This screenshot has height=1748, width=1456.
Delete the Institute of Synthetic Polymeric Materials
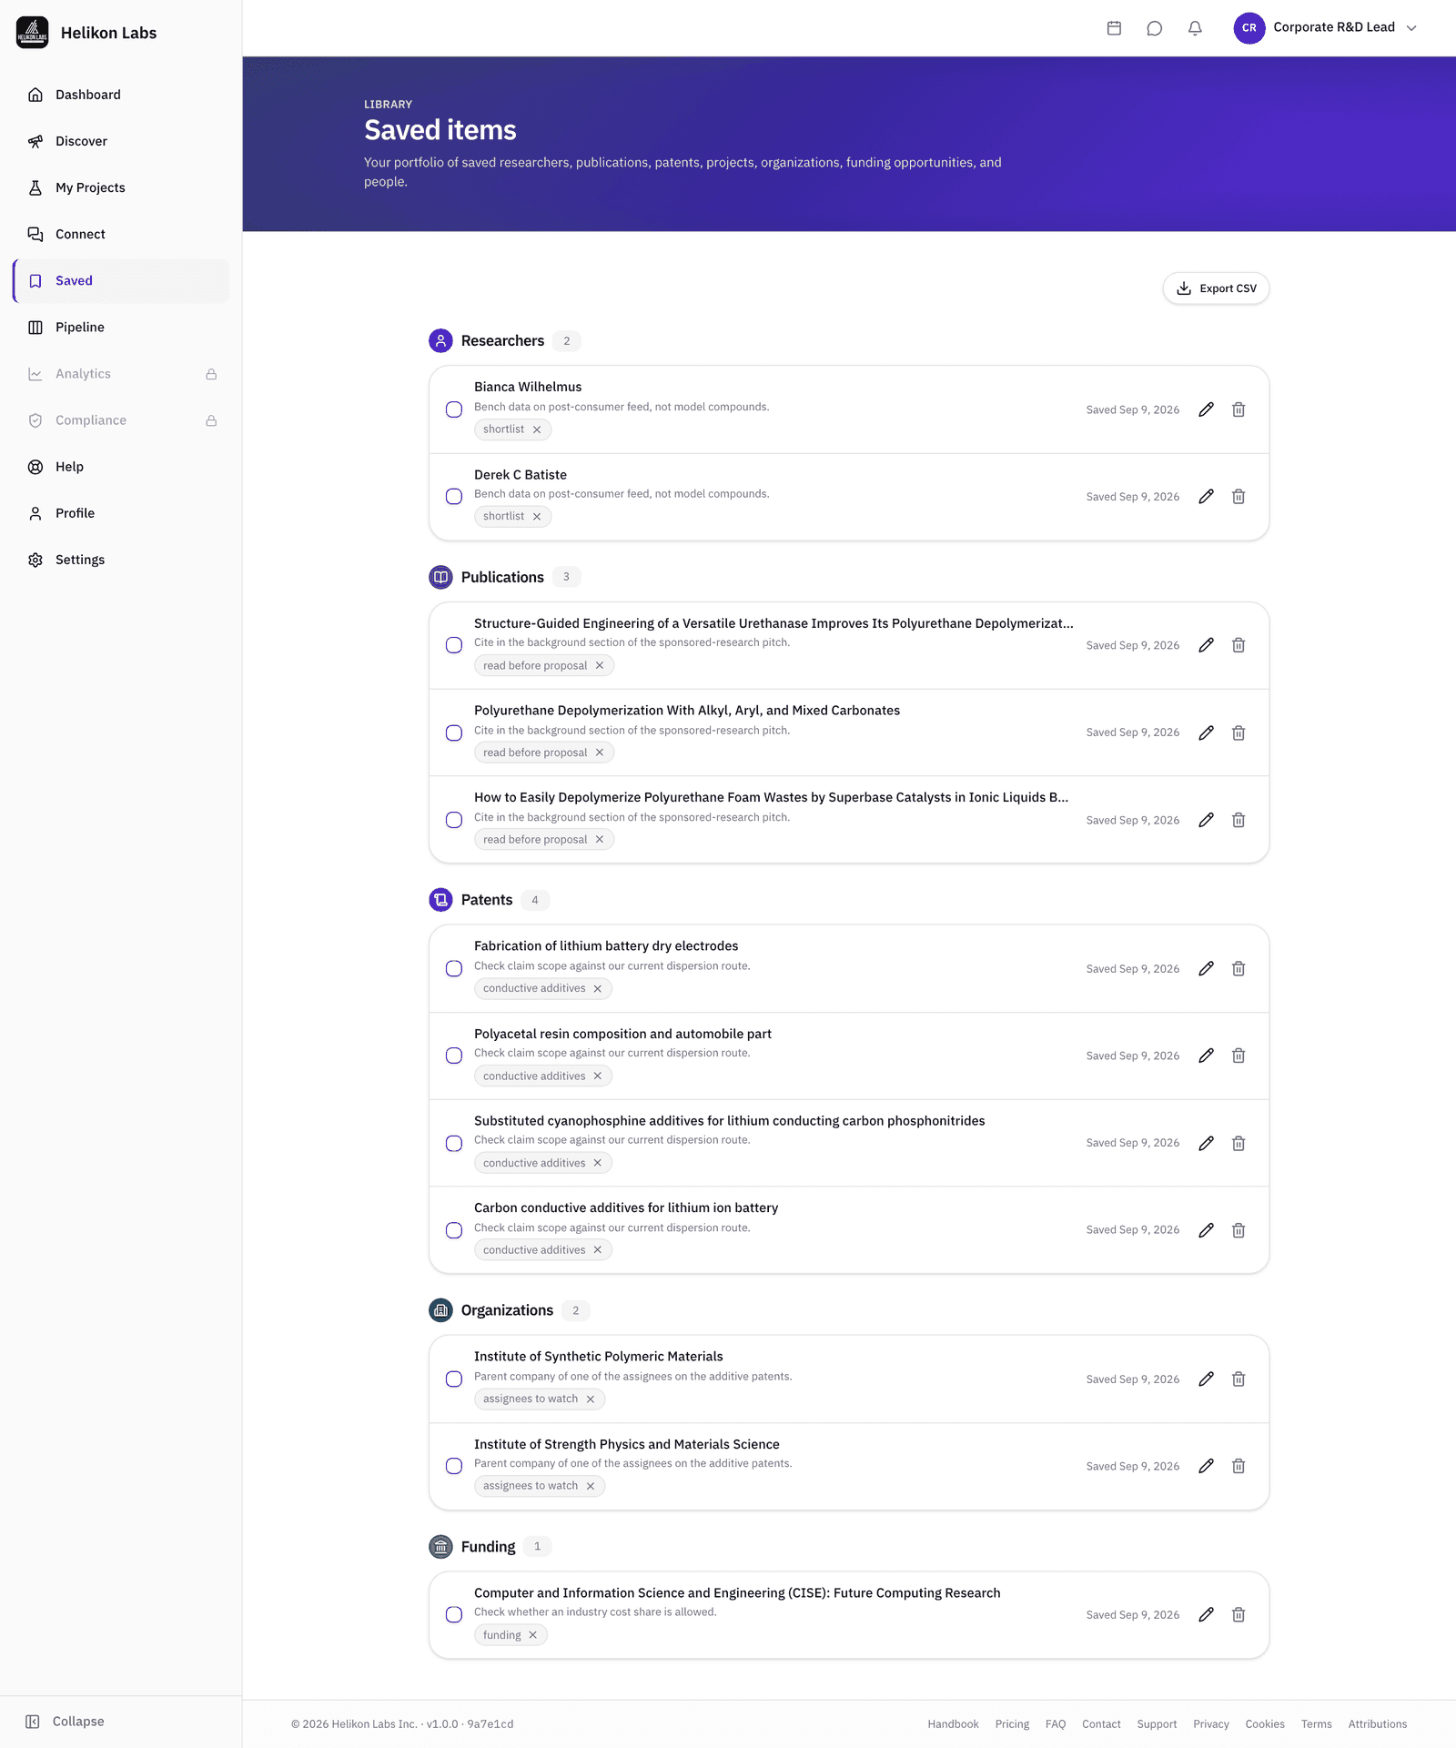pyautogui.click(x=1239, y=1379)
